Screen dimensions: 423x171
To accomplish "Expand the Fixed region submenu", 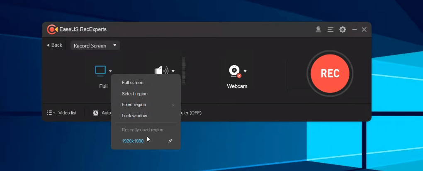I will [146, 105].
